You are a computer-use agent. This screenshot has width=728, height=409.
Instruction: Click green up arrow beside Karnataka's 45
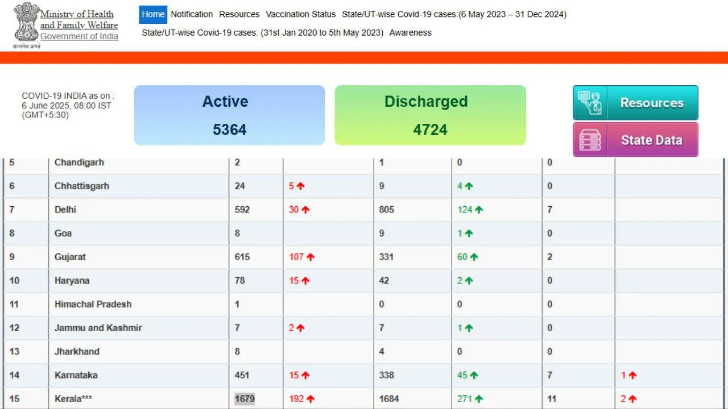point(474,375)
